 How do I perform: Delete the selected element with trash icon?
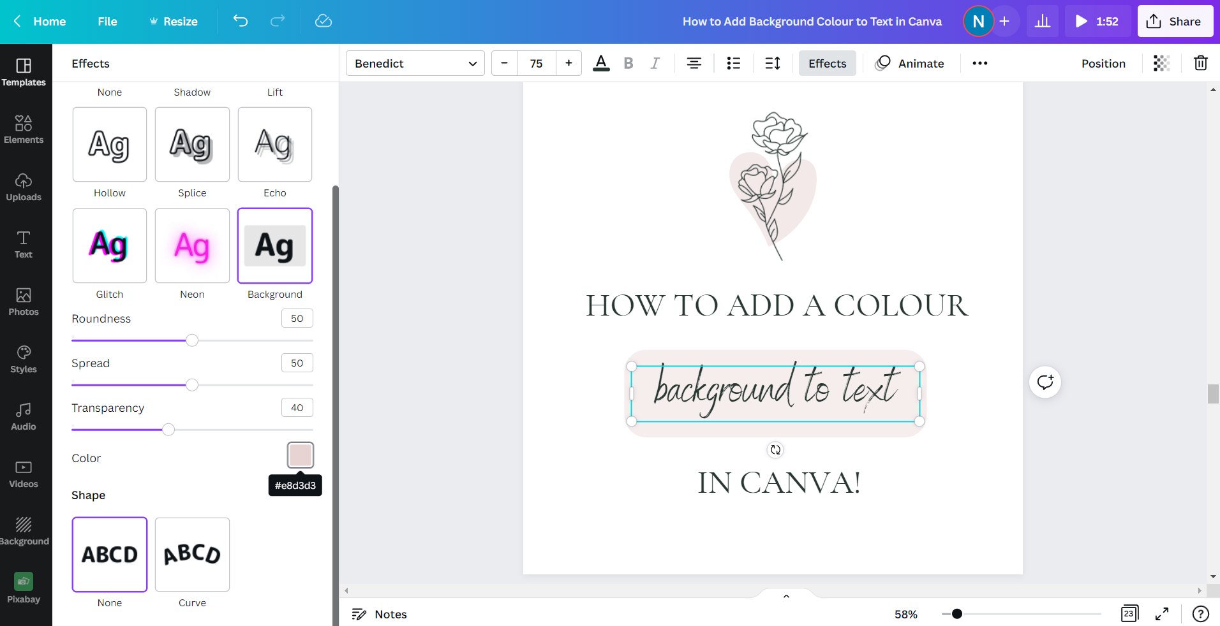[x=1201, y=63]
